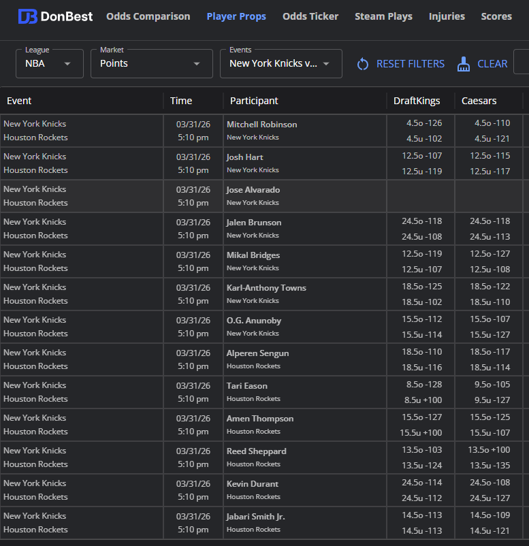The width and height of the screenshot is (529, 546).
Task: Go to the Scores tab
Action: click(496, 16)
